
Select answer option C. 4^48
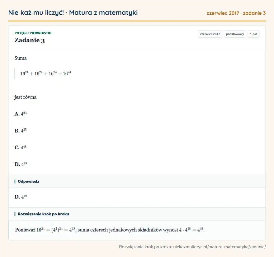point(21,147)
